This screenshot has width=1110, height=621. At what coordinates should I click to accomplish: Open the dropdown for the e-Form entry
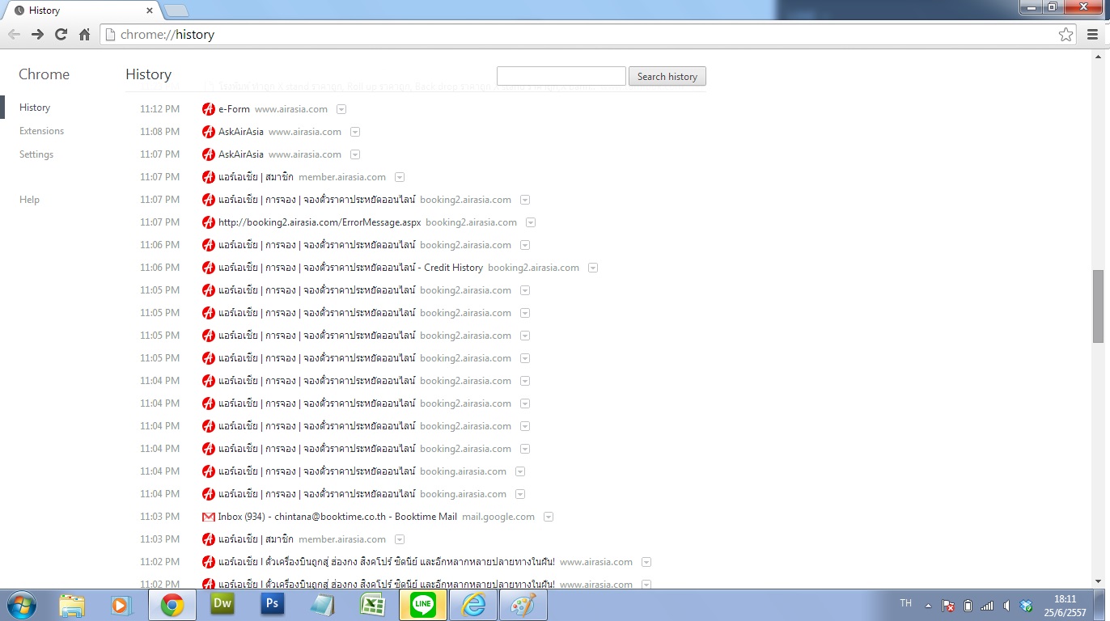[341, 109]
